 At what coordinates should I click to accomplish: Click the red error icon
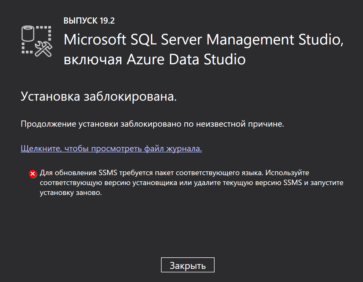coord(33,174)
